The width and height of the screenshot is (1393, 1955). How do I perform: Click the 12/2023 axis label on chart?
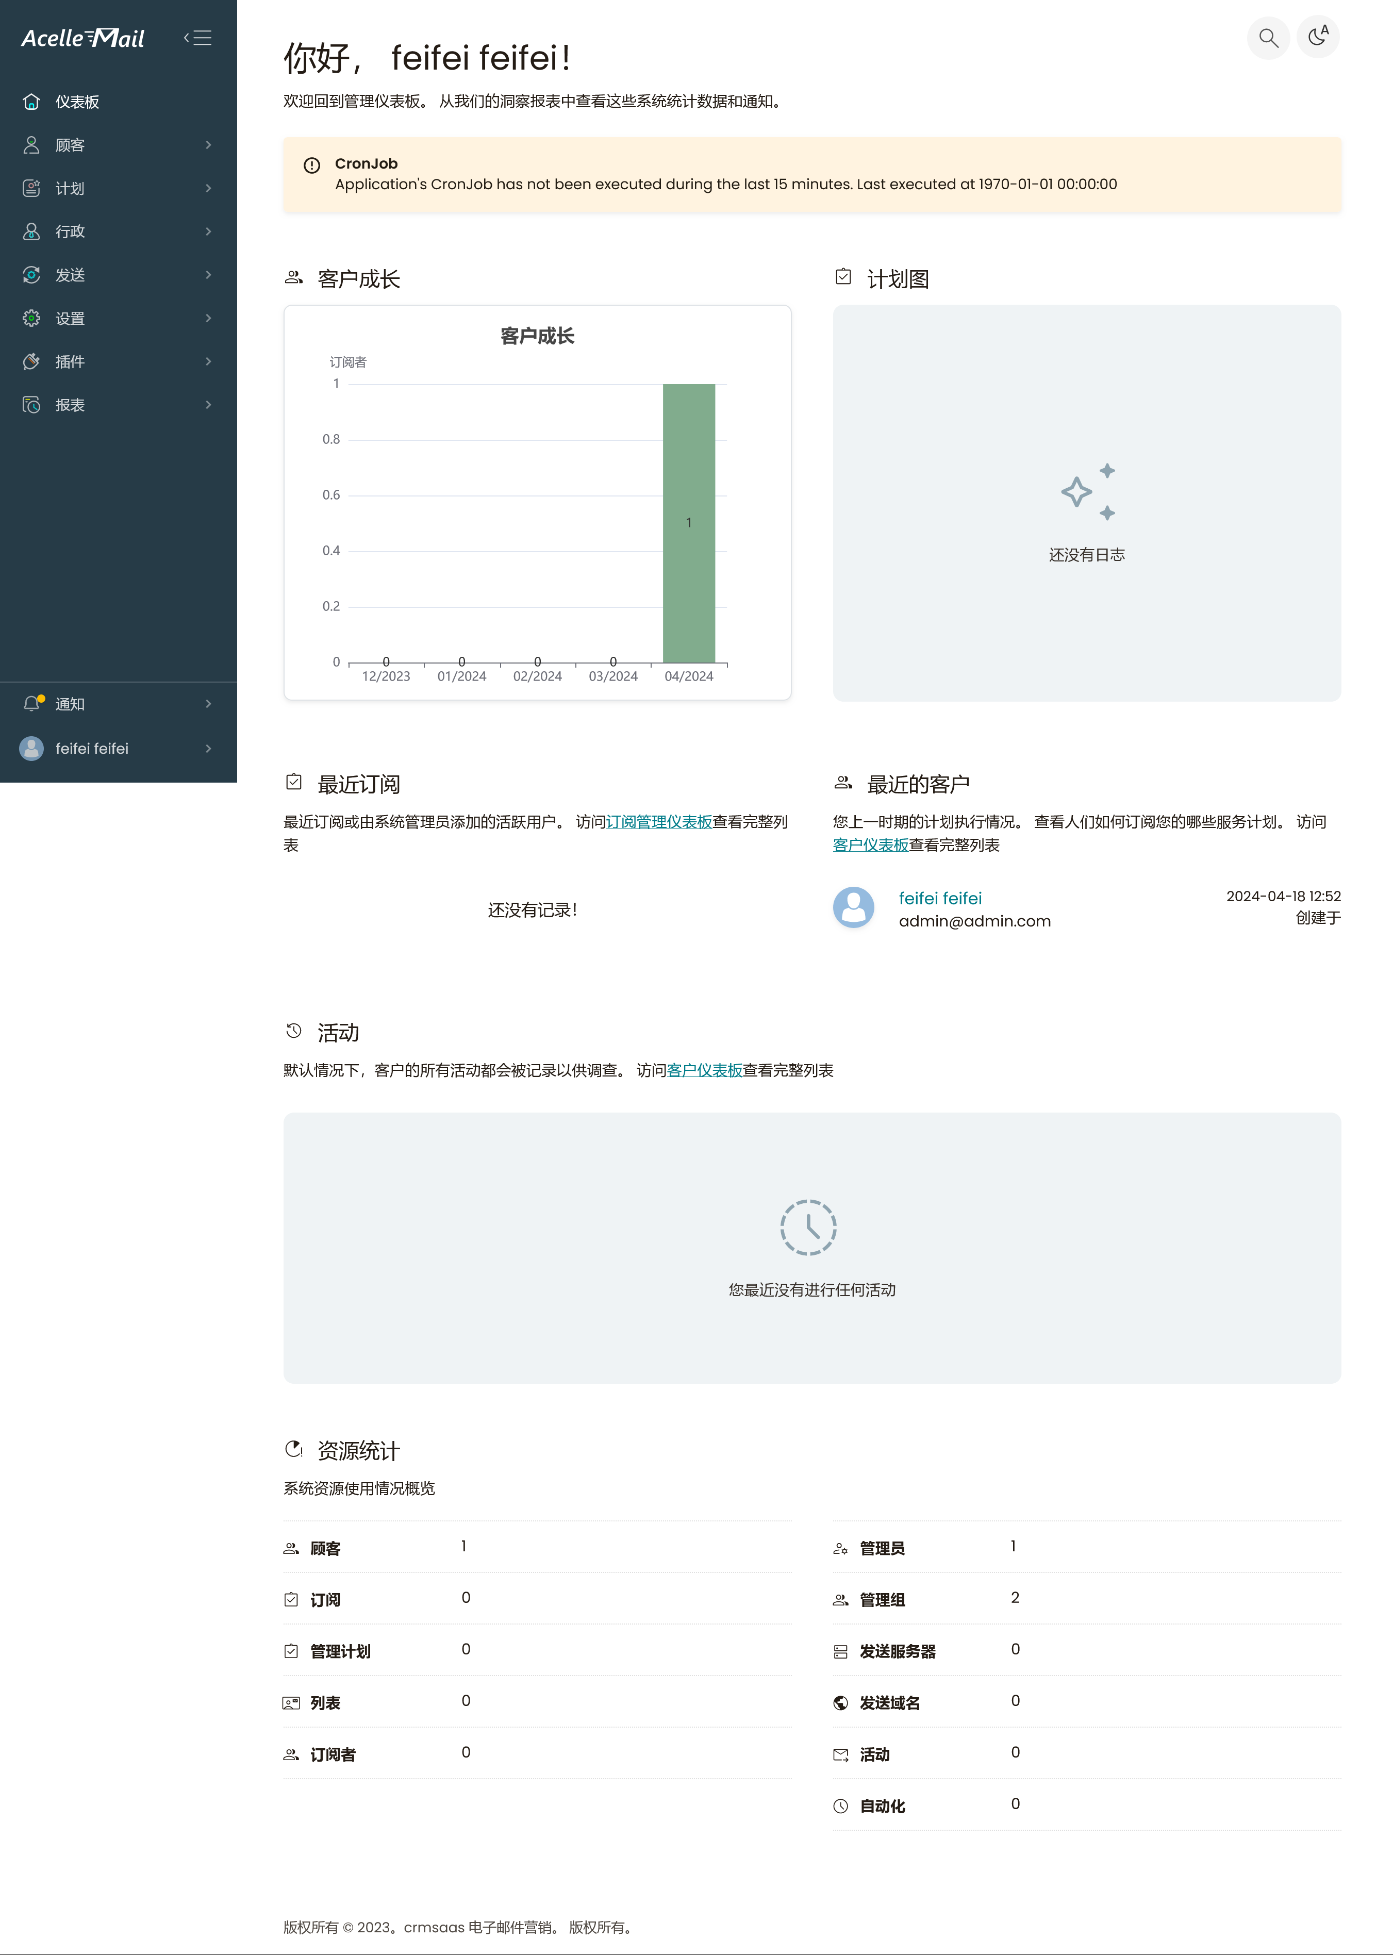(386, 677)
